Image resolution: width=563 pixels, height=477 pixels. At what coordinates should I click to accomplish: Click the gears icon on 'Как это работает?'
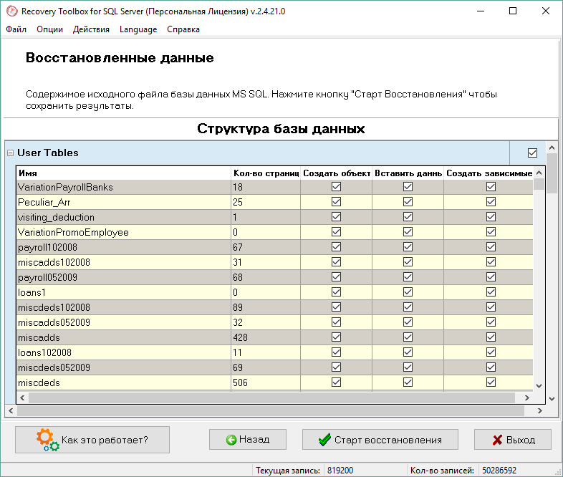coord(47,440)
